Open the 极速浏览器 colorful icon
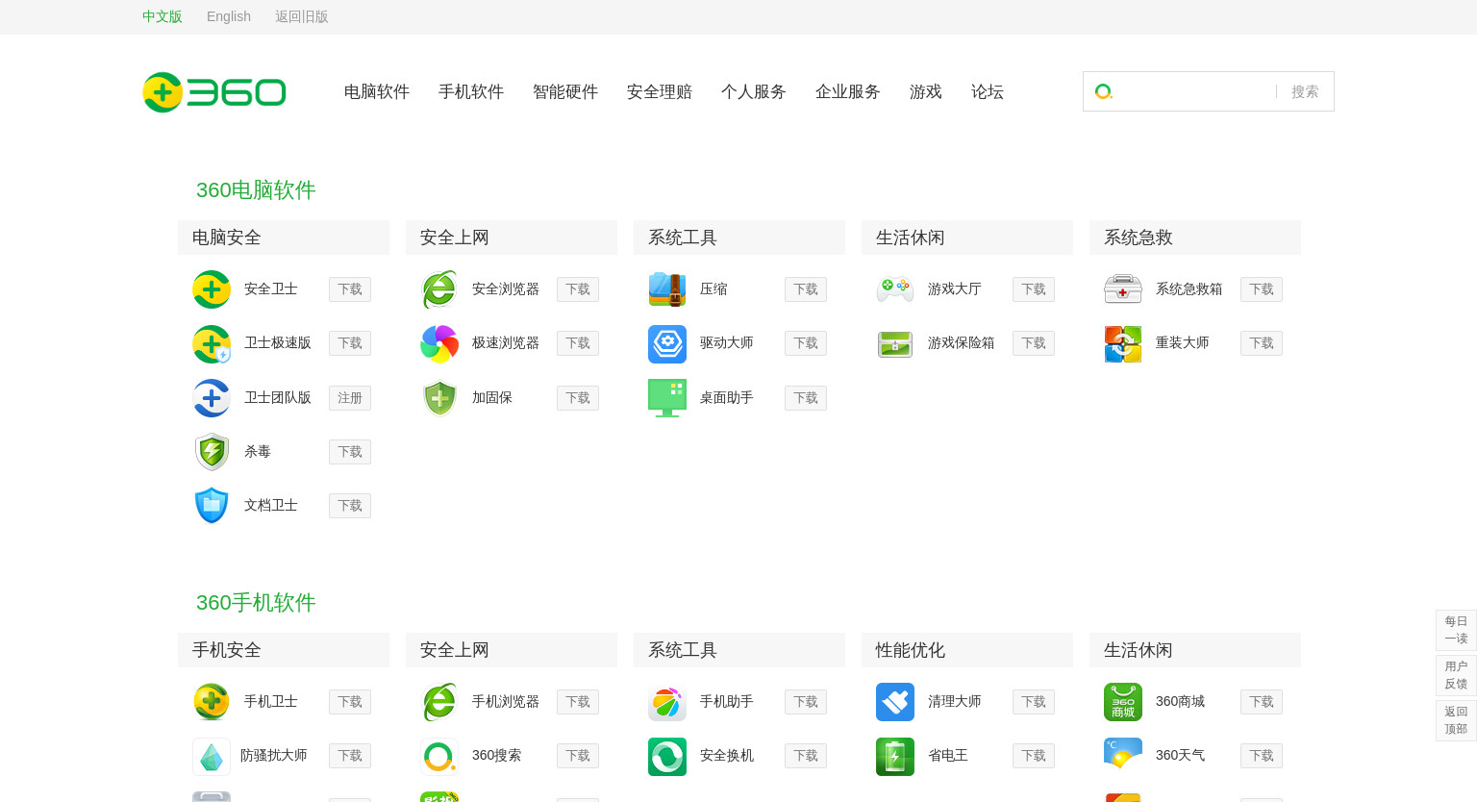 click(439, 343)
